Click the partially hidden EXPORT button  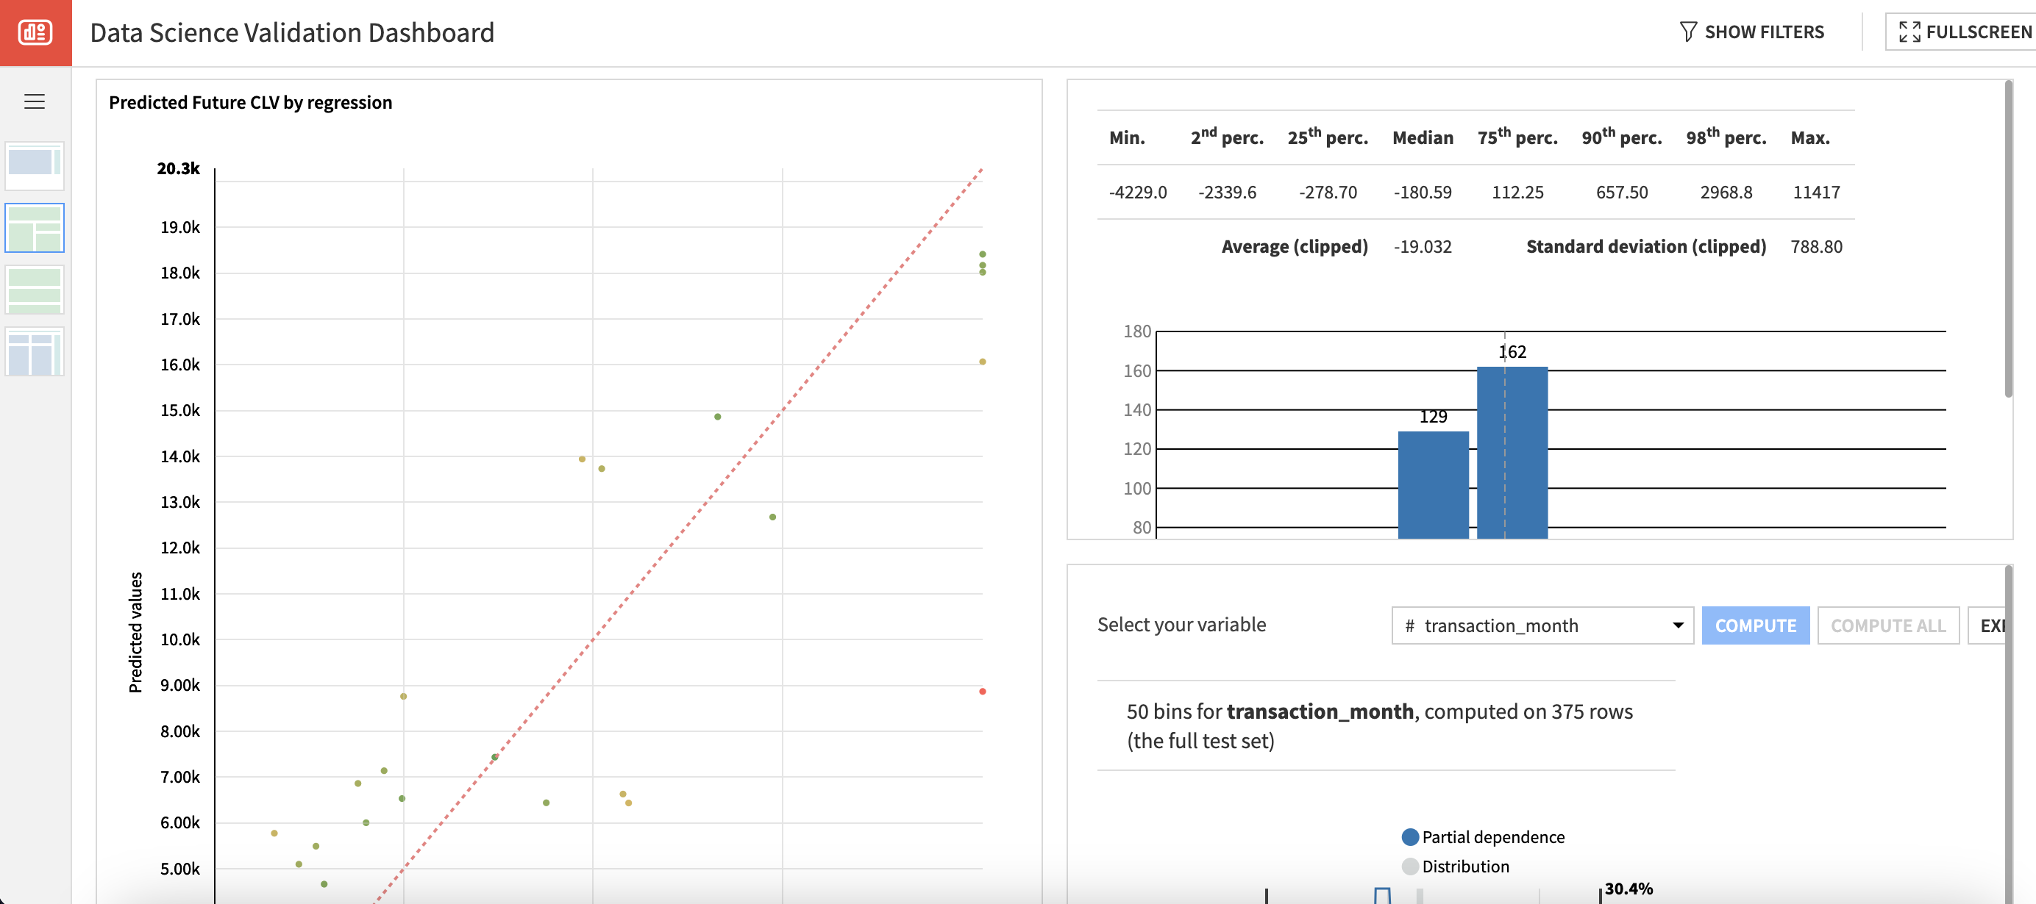coord(1987,625)
